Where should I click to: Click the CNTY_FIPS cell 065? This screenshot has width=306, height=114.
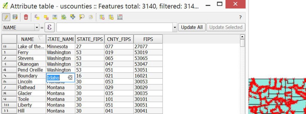tap(119, 58)
